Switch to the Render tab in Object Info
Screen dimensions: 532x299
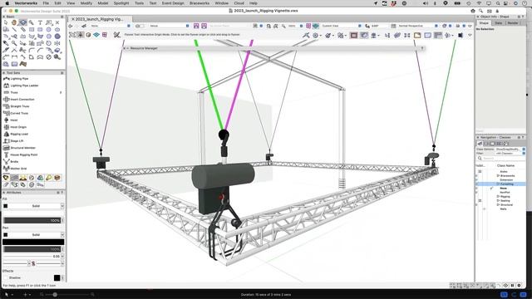click(x=513, y=23)
